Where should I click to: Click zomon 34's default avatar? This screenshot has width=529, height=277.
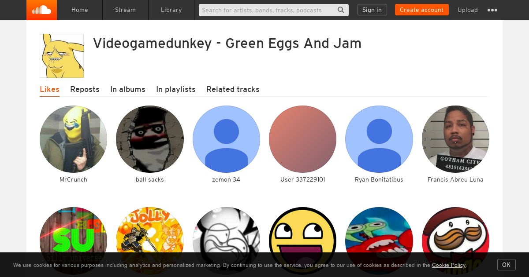pyautogui.click(x=226, y=139)
